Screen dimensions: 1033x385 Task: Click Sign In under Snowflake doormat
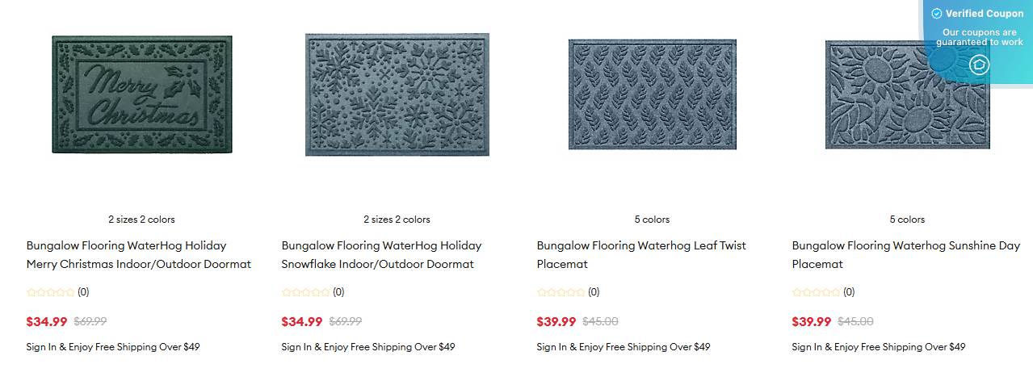[297, 347]
